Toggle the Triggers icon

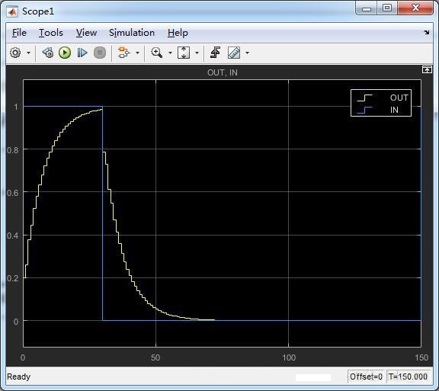[x=215, y=53]
